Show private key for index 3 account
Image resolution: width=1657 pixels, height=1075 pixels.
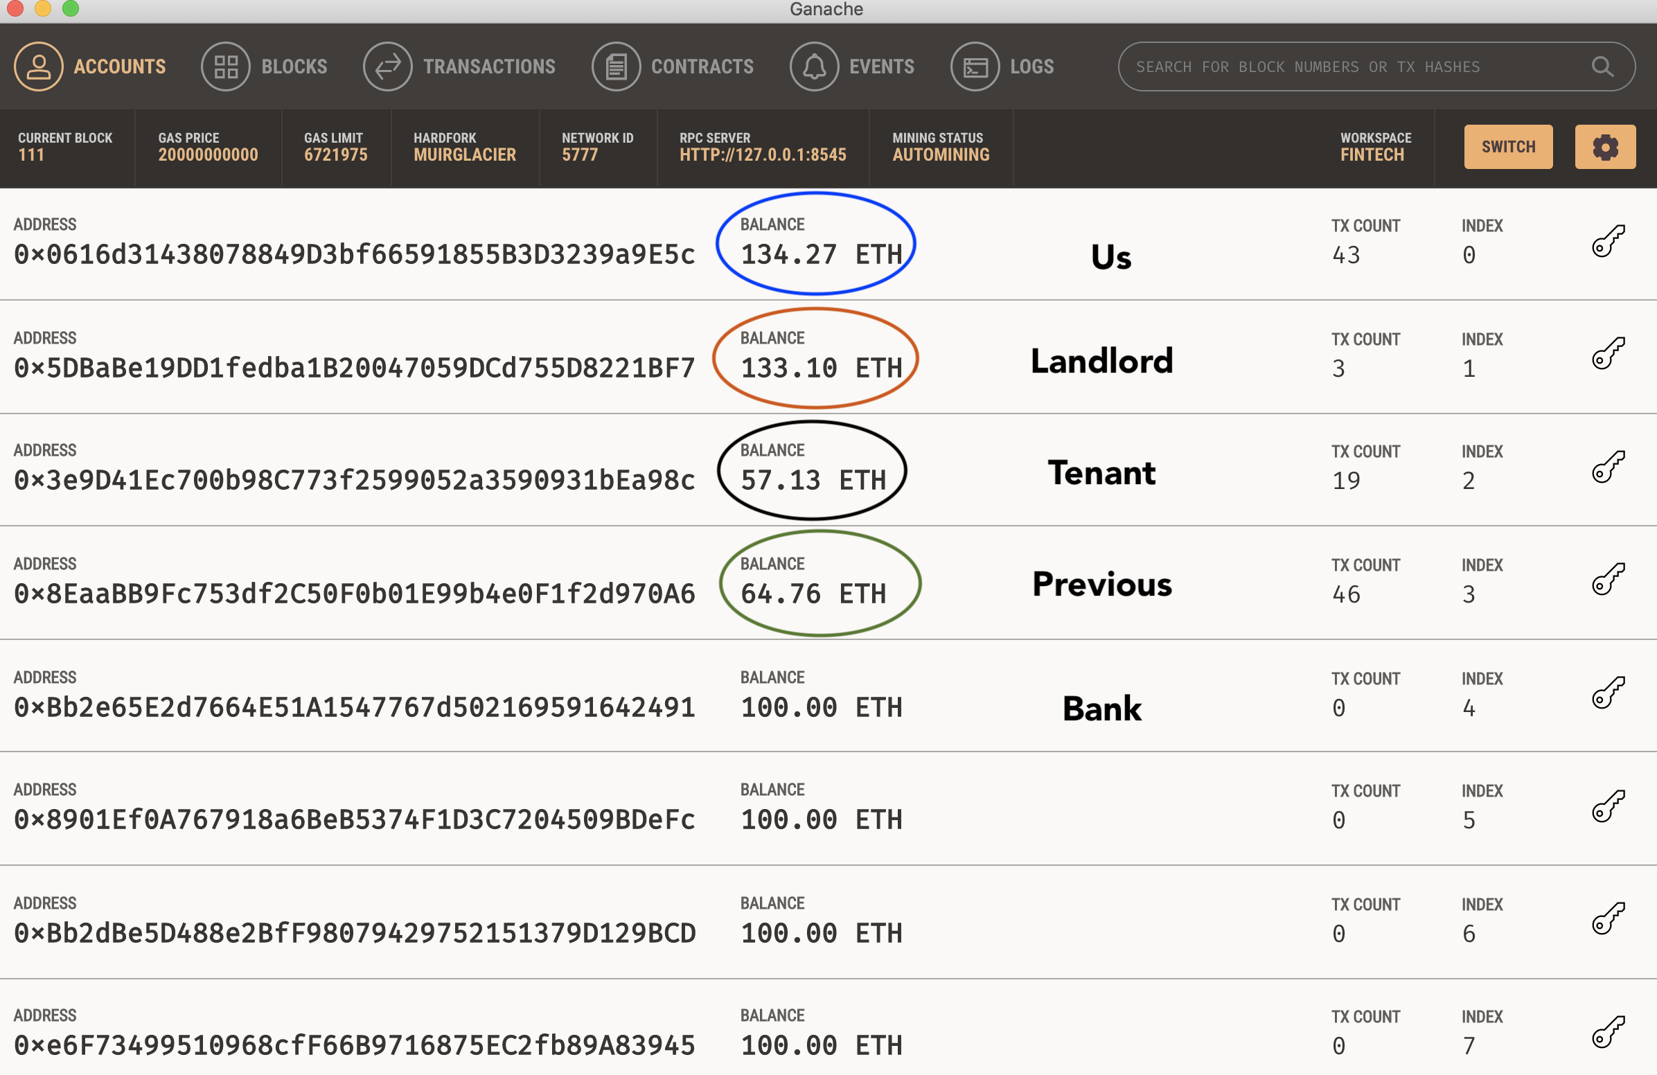tap(1609, 579)
